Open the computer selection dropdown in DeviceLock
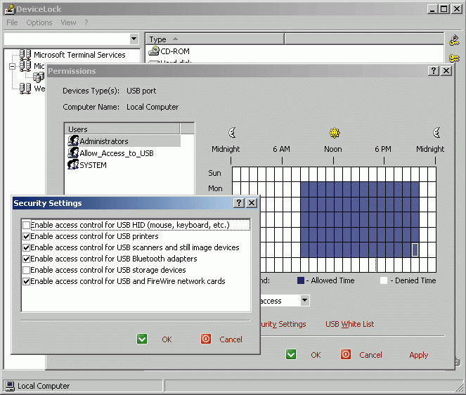Viewport: 466px width, 395px height. [x=134, y=39]
